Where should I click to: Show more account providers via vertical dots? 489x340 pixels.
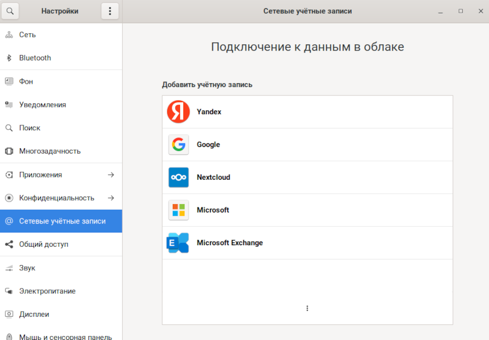pos(307,308)
